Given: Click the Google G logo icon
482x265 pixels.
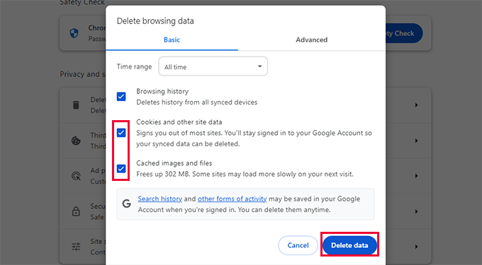Looking at the screenshot, I should pos(127,204).
